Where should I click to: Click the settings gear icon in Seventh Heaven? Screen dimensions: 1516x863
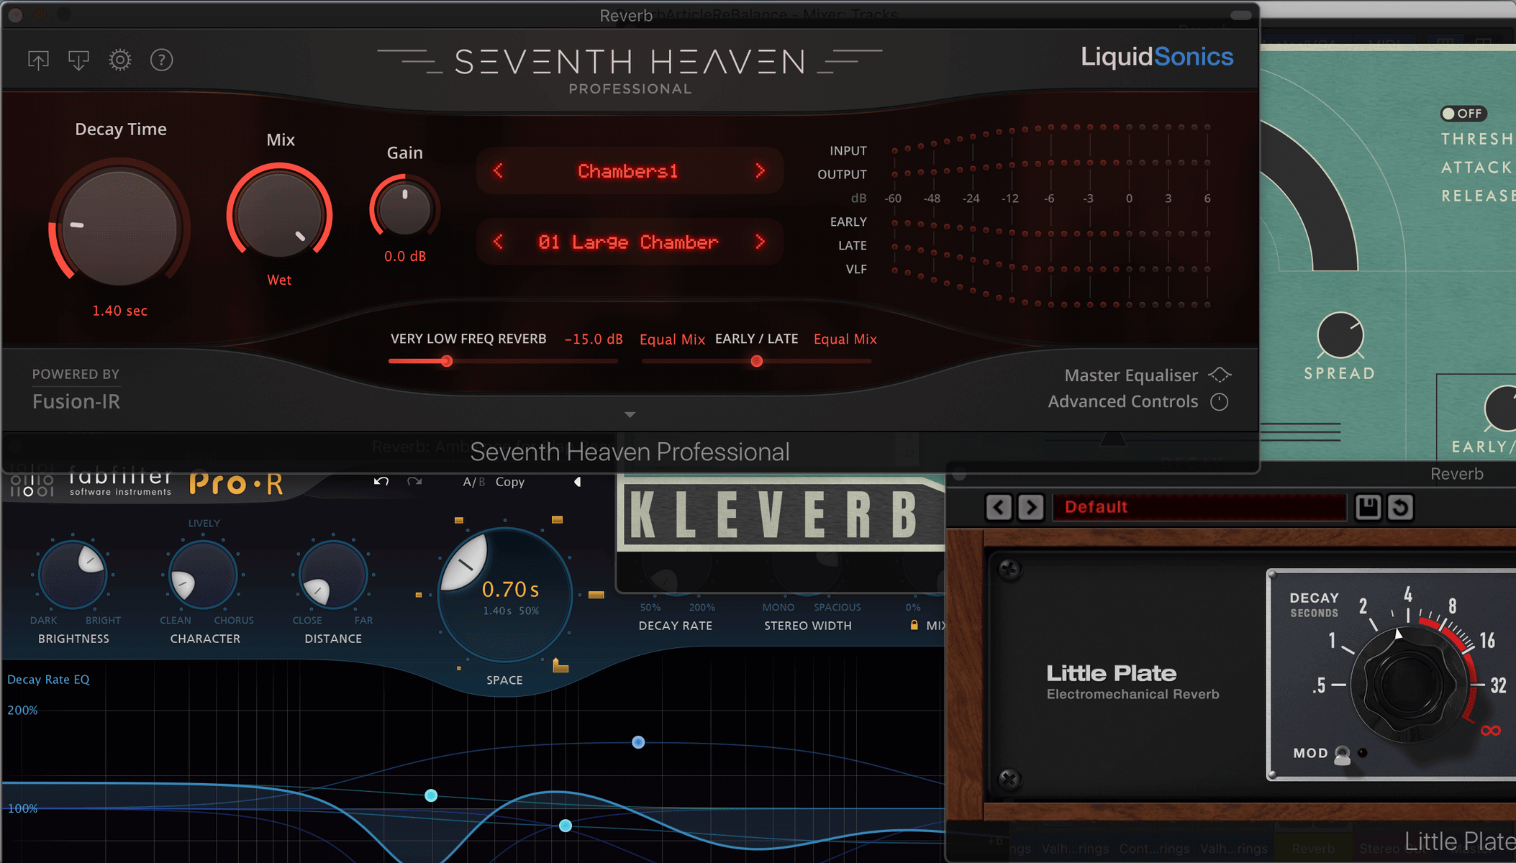pos(118,60)
